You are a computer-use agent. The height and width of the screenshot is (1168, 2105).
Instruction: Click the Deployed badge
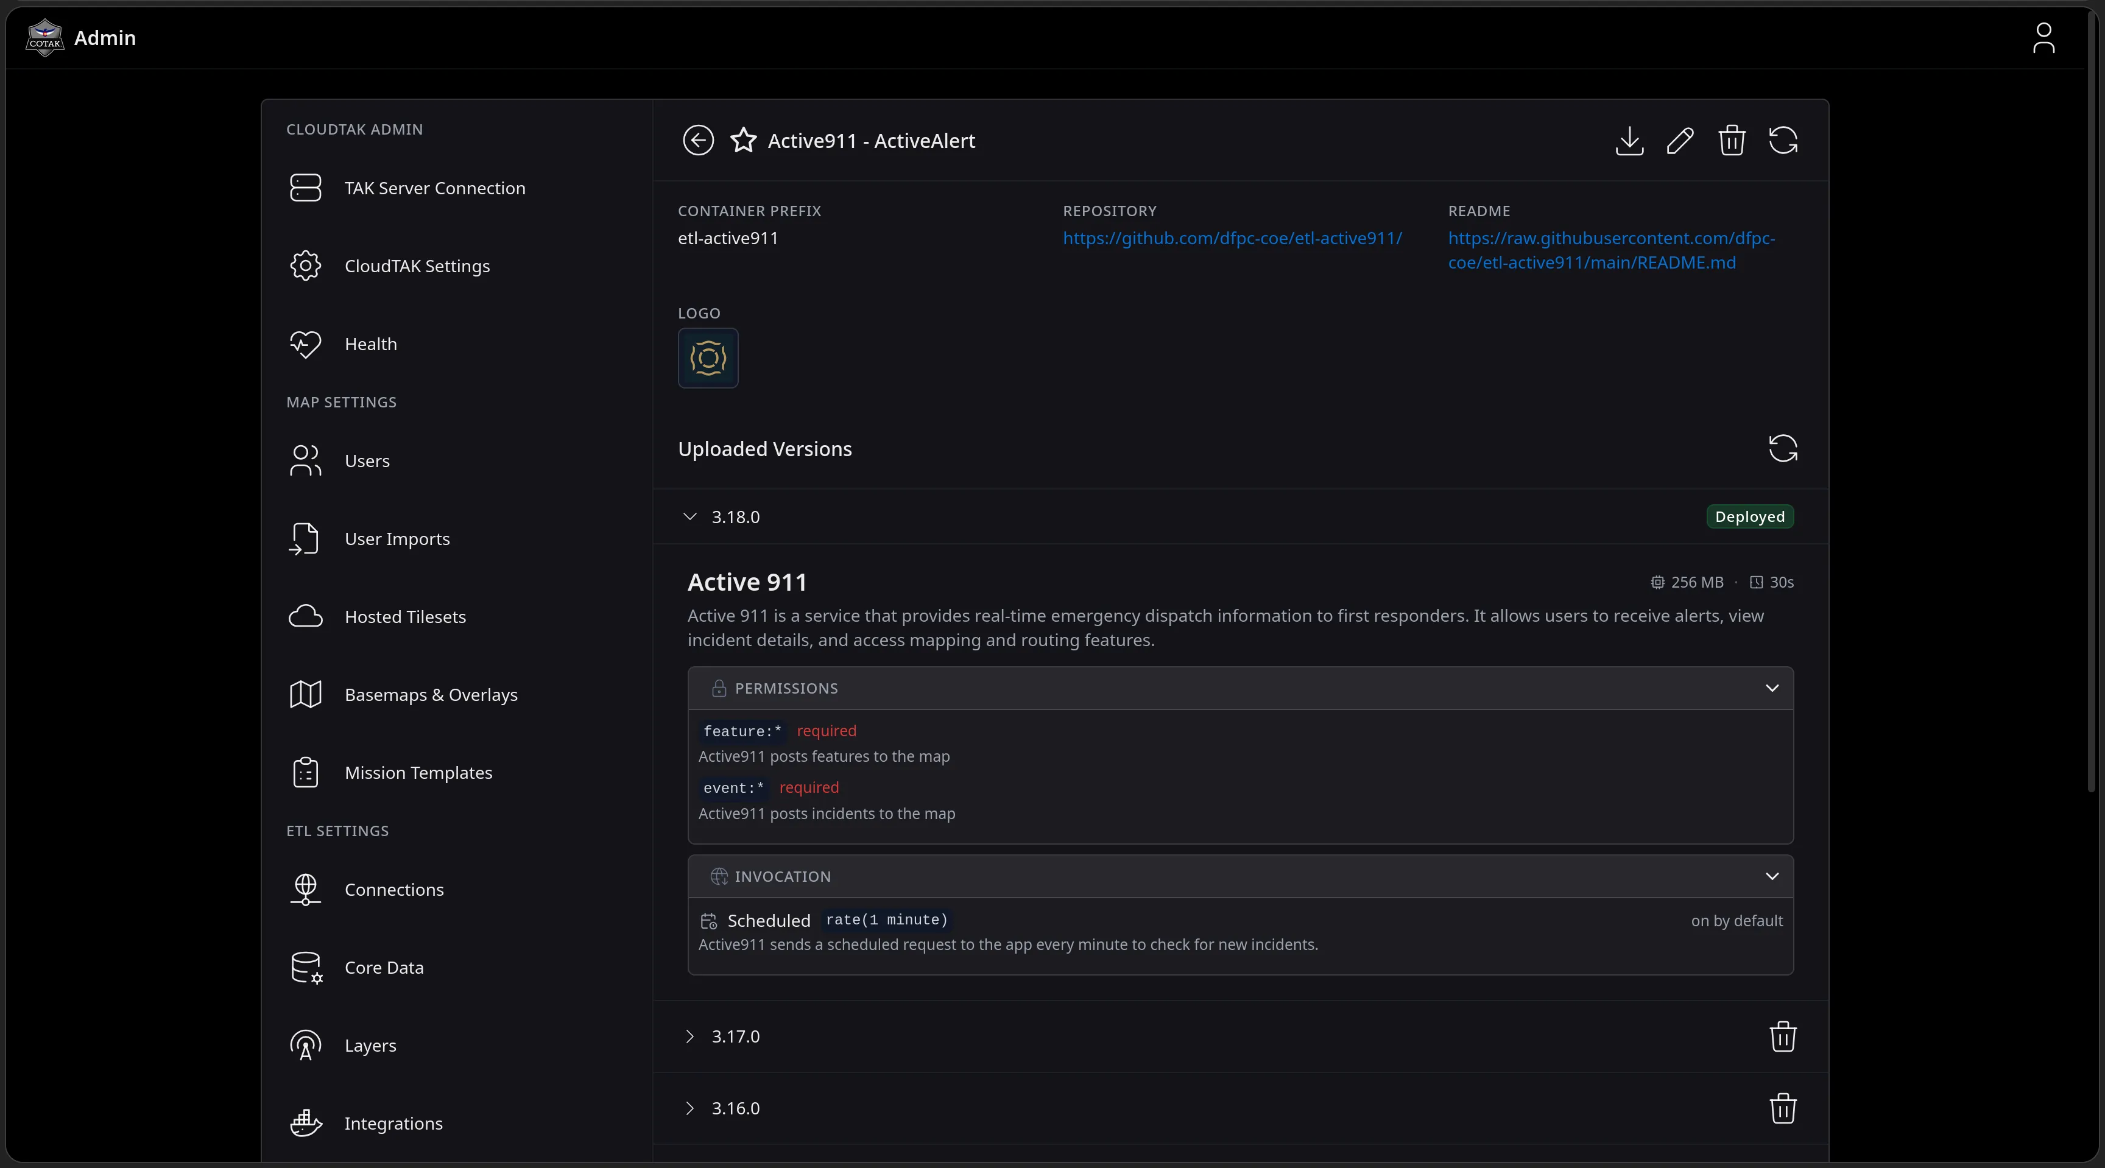coord(1749,517)
